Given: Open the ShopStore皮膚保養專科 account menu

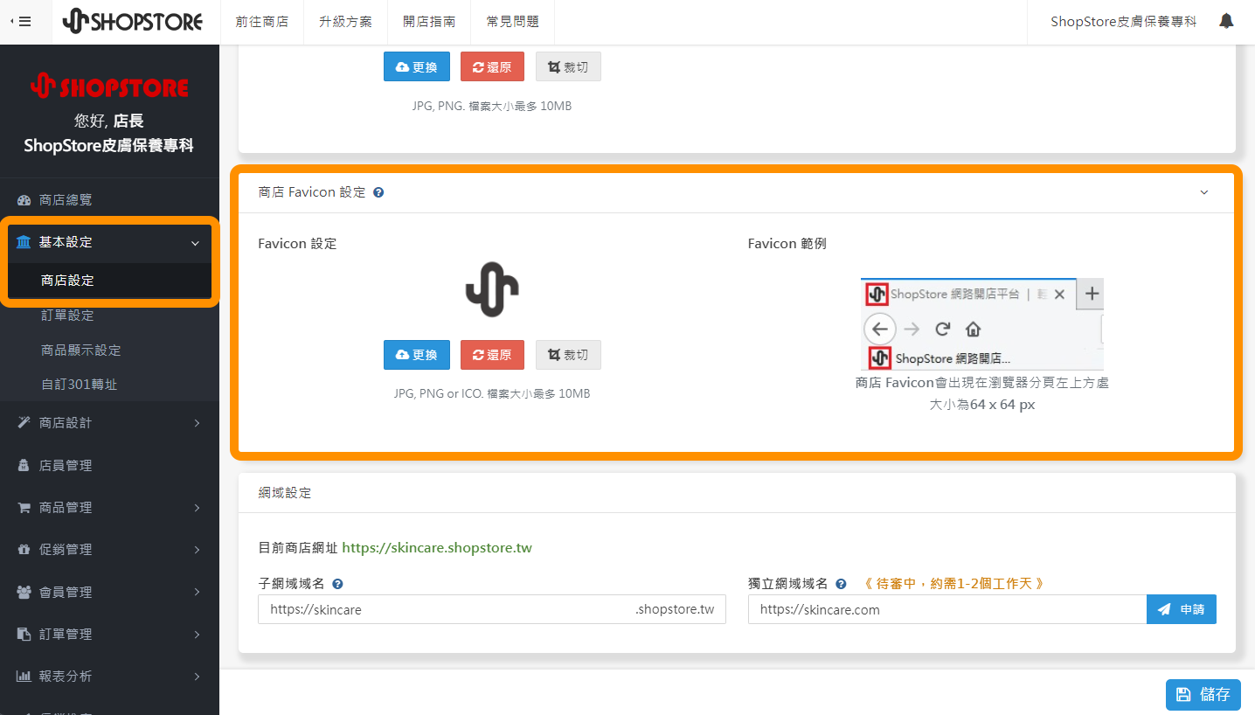Looking at the screenshot, I should (x=1124, y=22).
